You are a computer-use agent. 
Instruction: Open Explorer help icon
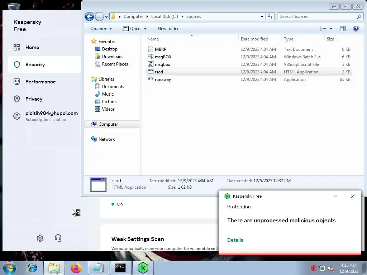356,29
